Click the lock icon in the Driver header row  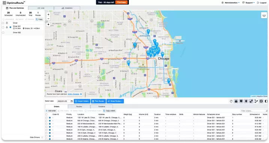(7, 23)
